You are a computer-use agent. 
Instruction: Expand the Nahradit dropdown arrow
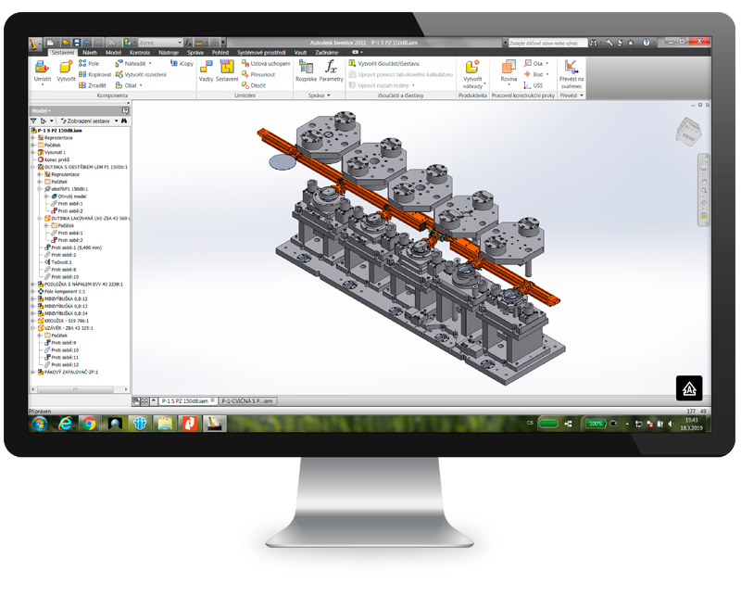(x=154, y=63)
